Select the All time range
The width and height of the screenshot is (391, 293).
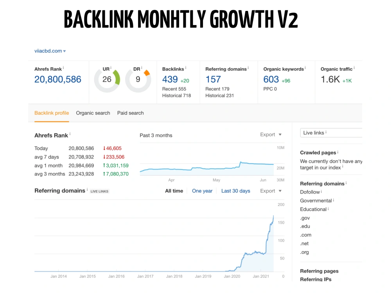174,191
